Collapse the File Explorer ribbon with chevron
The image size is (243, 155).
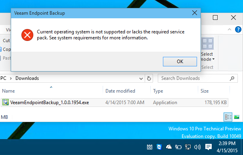(x=230, y=29)
